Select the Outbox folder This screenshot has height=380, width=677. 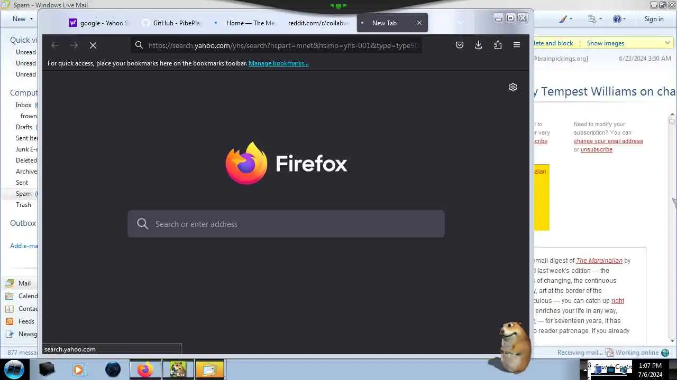(x=23, y=223)
